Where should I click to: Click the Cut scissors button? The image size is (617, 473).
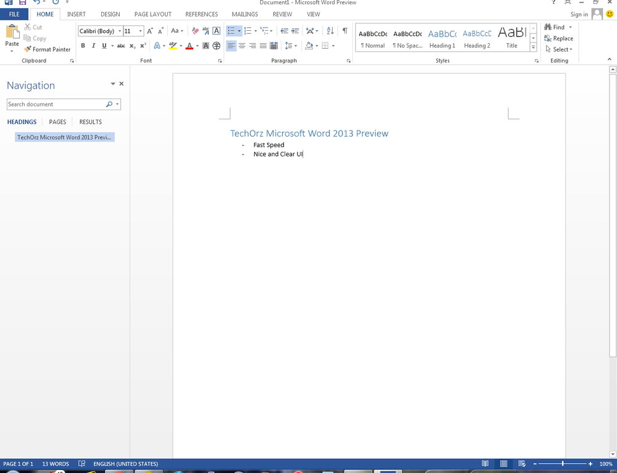pyautogui.click(x=33, y=27)
